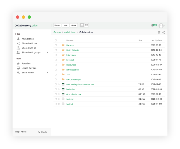This screenshot has width=180, height=149.
Task: Open the notifications bell icon
Action: [x=152, y=25]
